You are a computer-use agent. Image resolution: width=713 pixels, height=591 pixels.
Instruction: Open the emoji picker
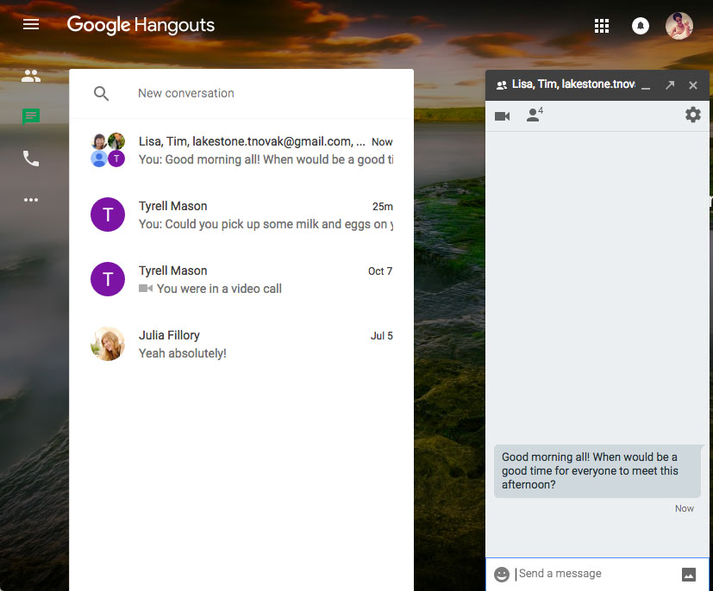[x=502, y=574]
